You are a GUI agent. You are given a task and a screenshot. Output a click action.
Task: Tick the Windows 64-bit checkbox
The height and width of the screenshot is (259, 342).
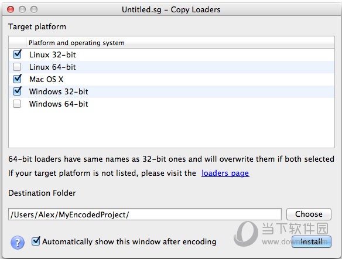[17, 104]
